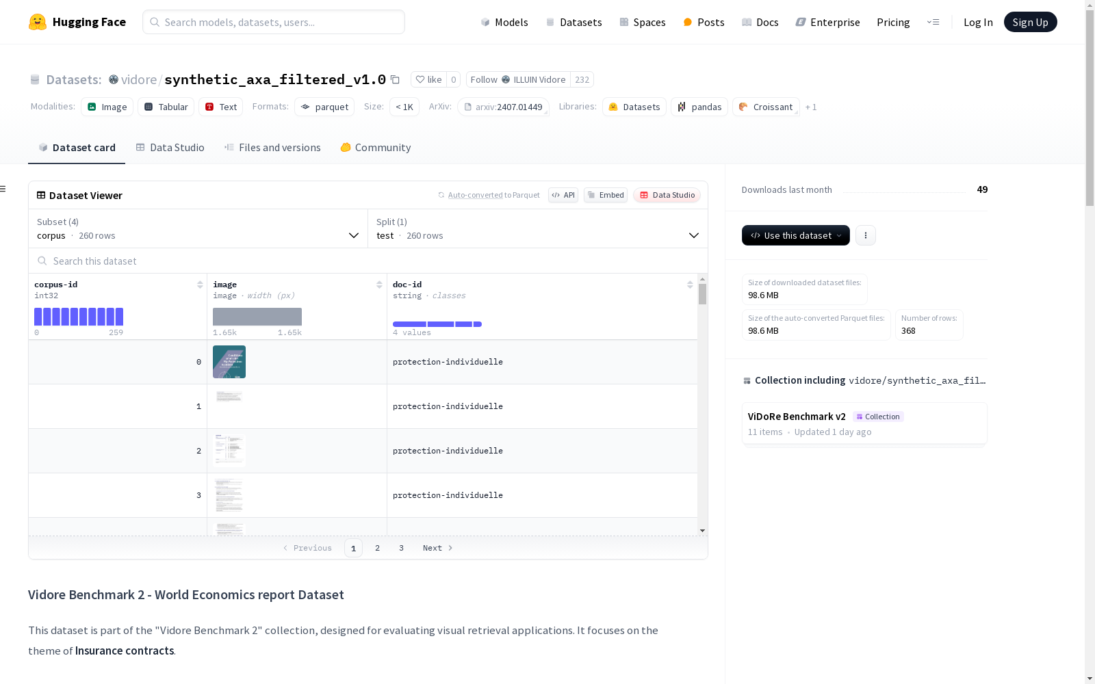Open the thumbnail image in row 2

coord(229,451)
